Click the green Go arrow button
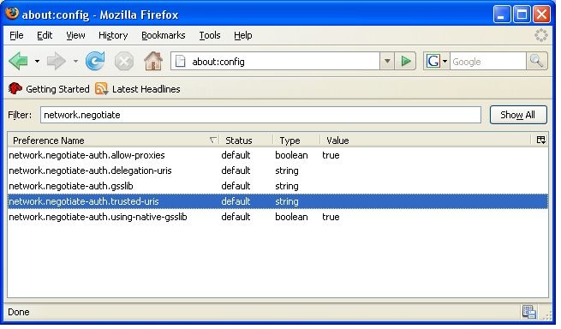This screenshot has width=561, height=329. tap(405, 61)
